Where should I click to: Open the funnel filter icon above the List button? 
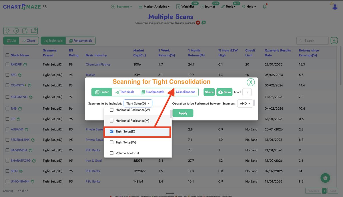pyautogui.click(x=8, y=31)
